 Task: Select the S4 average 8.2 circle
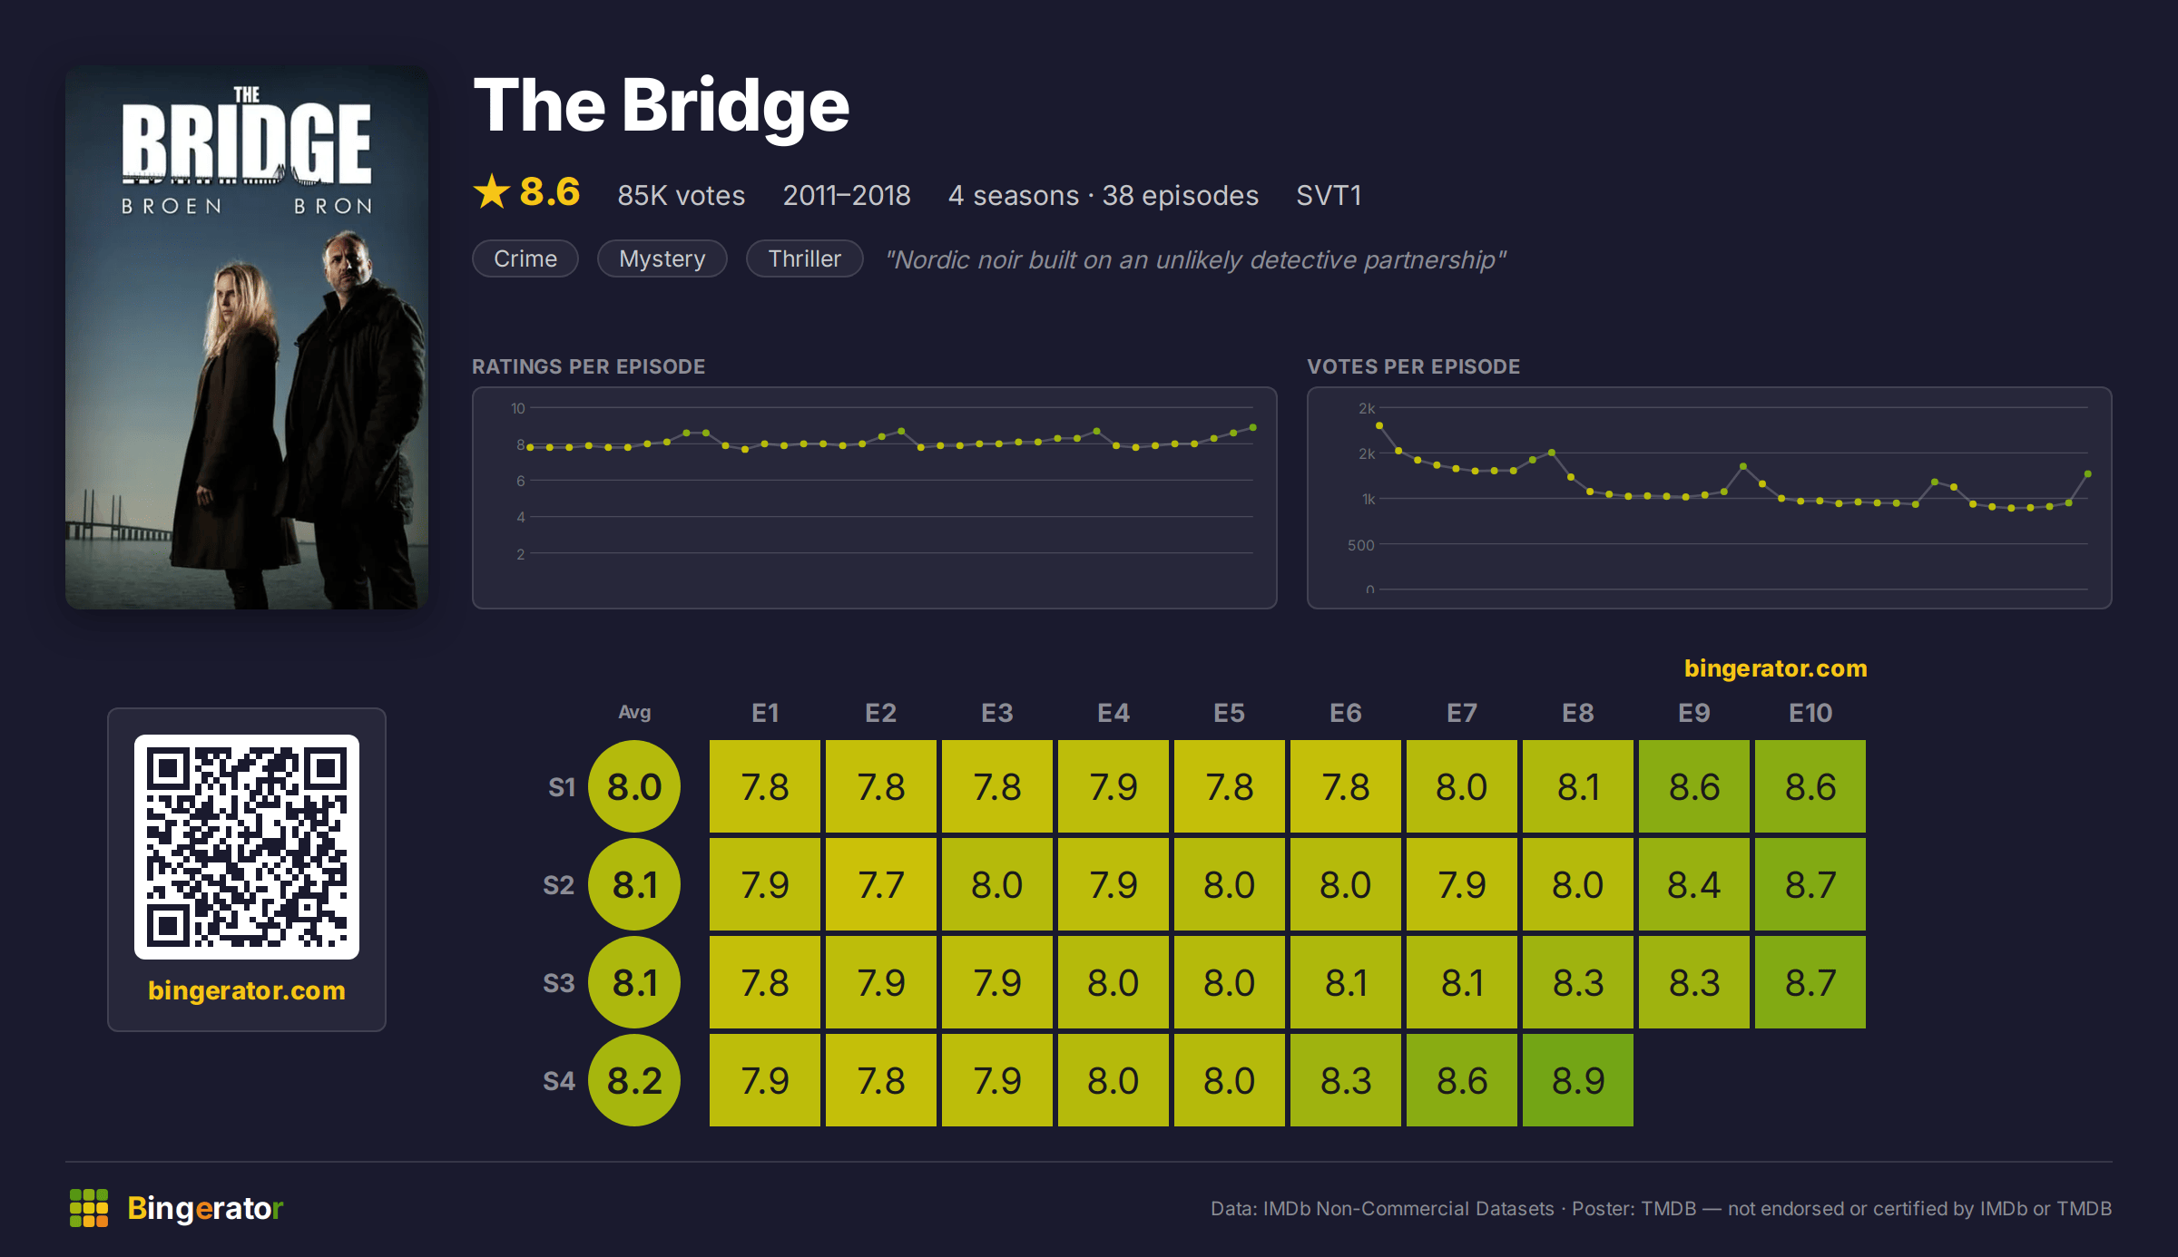(634, 1080)
